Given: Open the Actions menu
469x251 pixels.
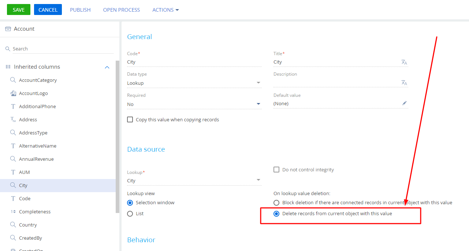Looking at the screenshot, I should (x=165, y=10).
